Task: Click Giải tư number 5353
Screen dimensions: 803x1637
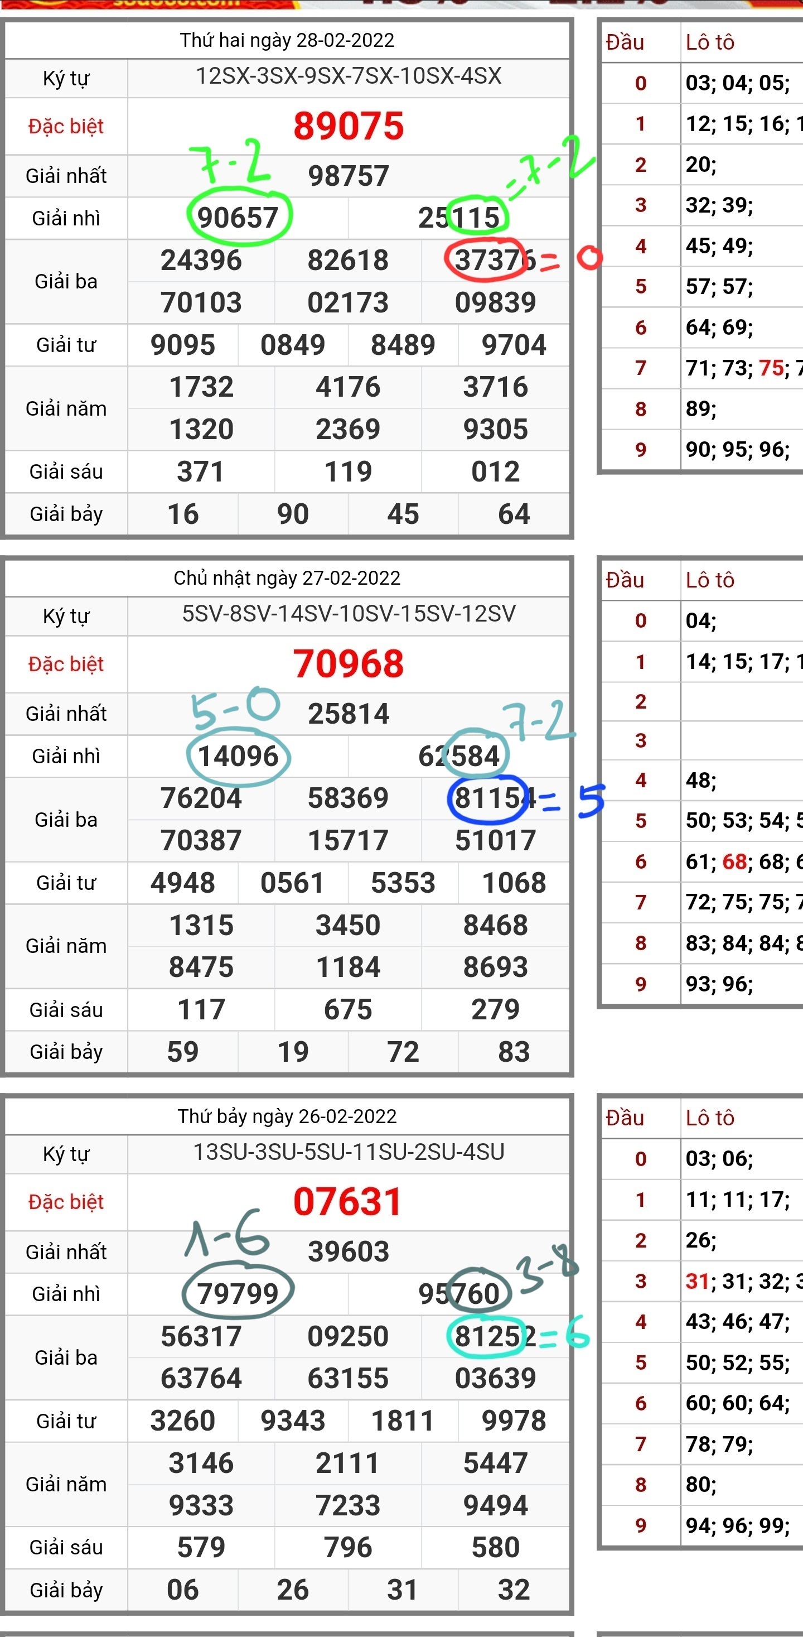Action: coord(403,883)
